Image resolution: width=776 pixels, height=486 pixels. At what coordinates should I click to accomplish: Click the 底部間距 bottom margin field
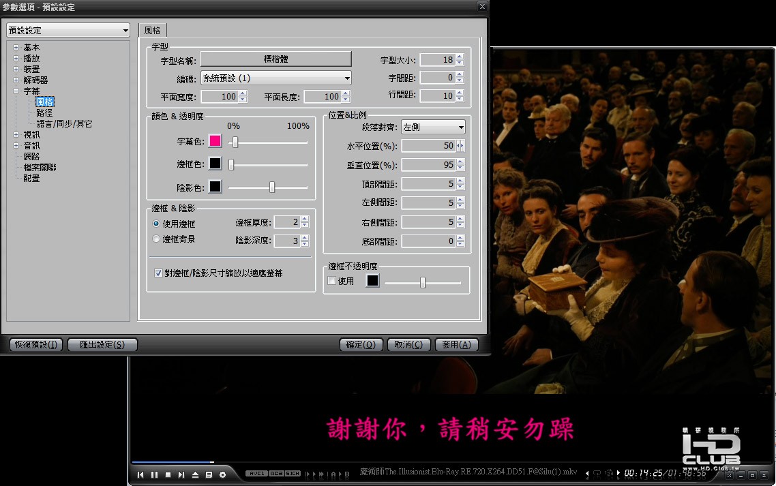coord(429,241)
